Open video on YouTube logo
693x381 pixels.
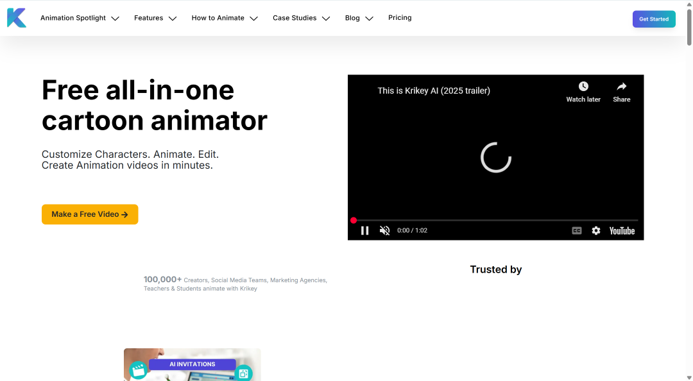point(622,231)
